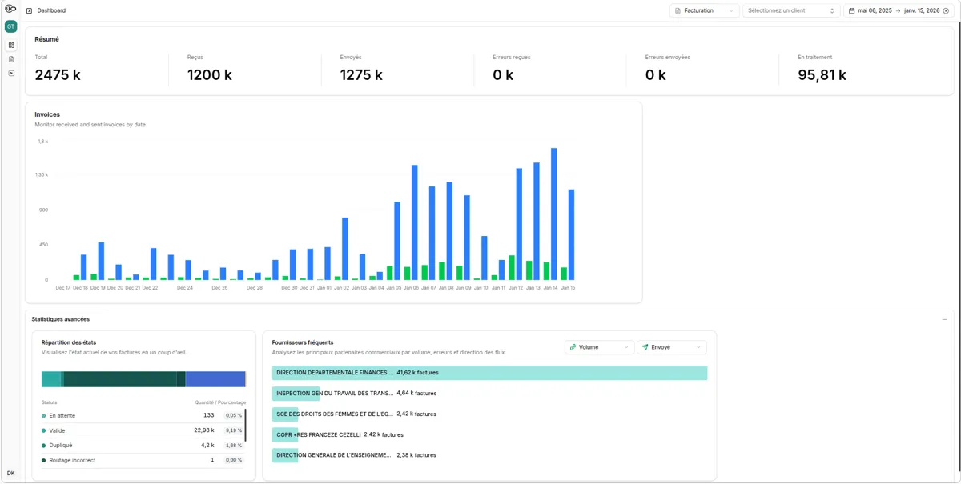Screen dimensions: 961x484
Task: Click the Répartition des états heading
Action: point(69,342)
